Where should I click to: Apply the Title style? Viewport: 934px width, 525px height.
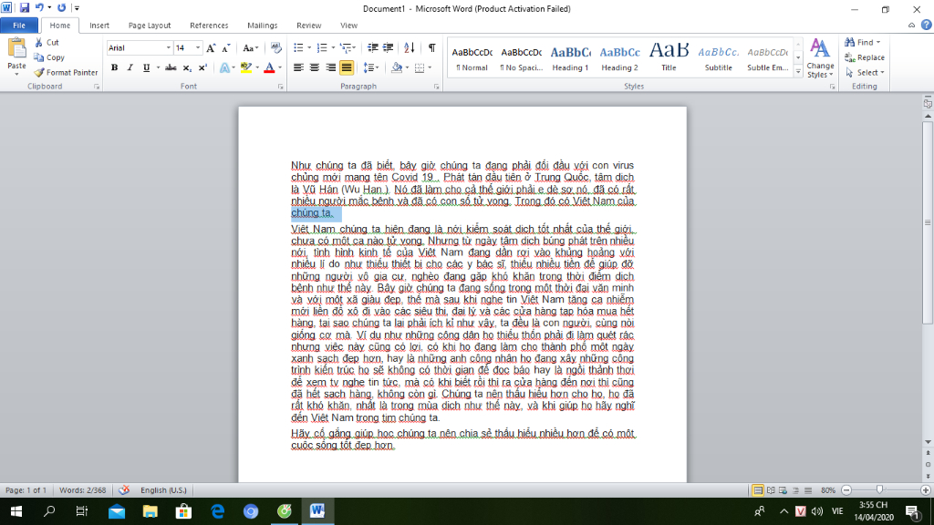(669, 57)
